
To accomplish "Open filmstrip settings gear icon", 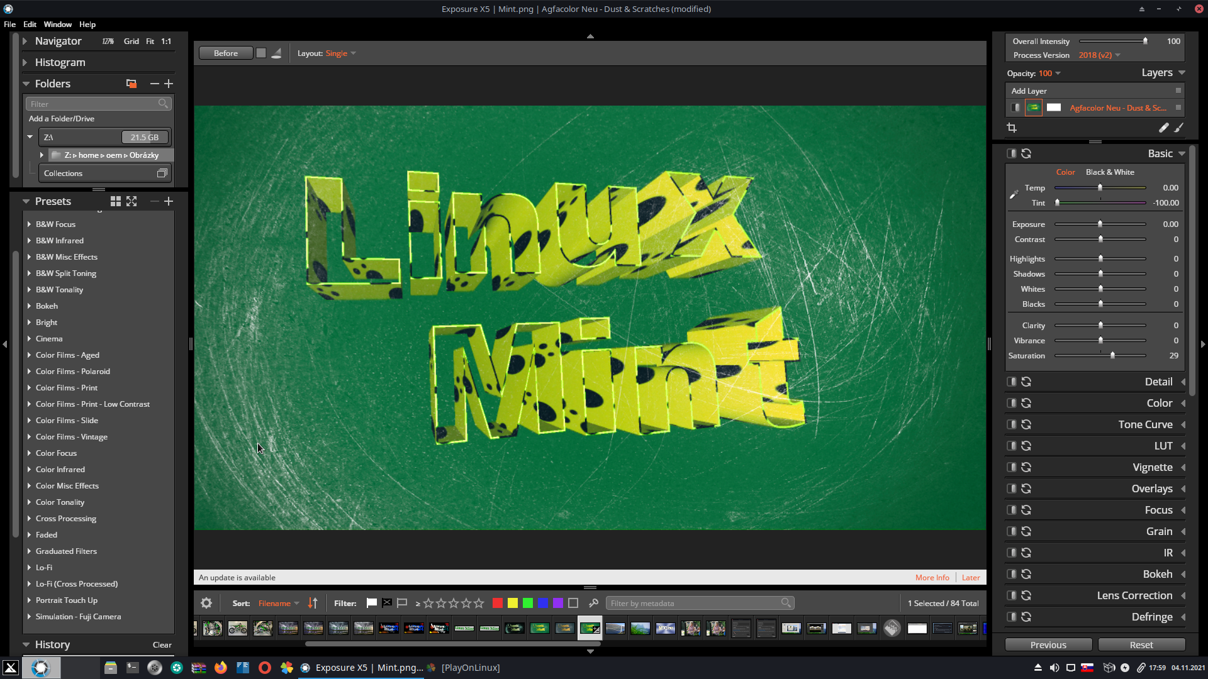I will pos(206,603).
